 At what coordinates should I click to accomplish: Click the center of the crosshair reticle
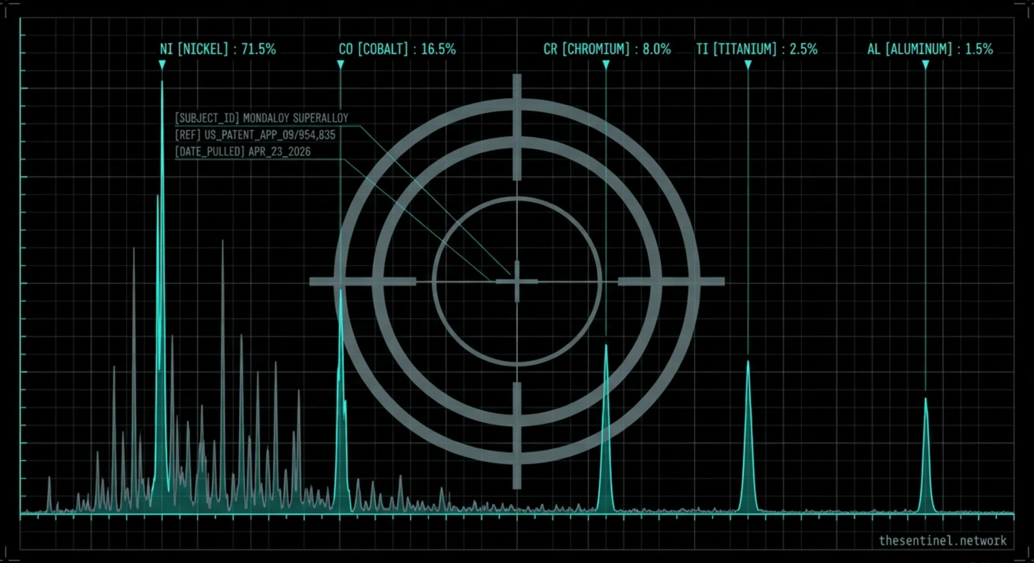pyautogui.click(x=517, y=281)
